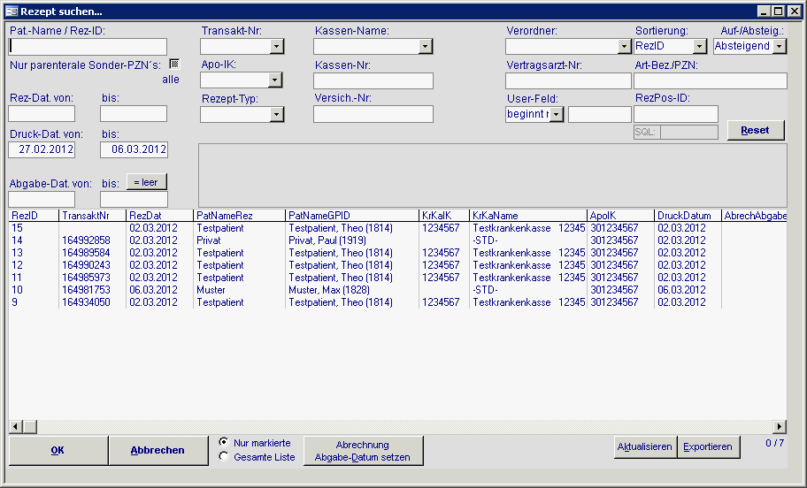Click the Versich.-Nr input field

[373, 114]
